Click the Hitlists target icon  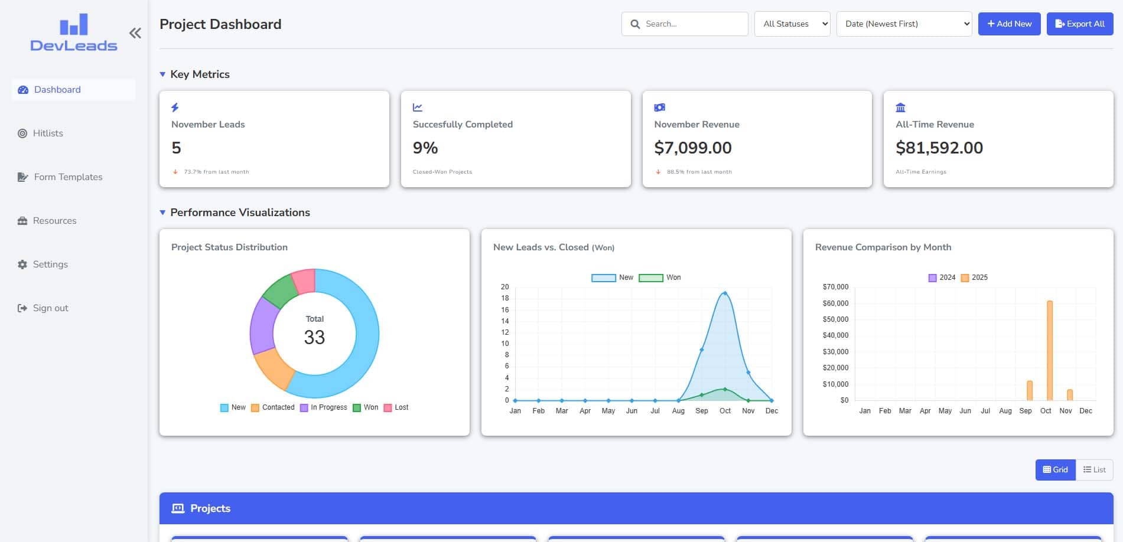pyautogui.click(x=22, y=133)
